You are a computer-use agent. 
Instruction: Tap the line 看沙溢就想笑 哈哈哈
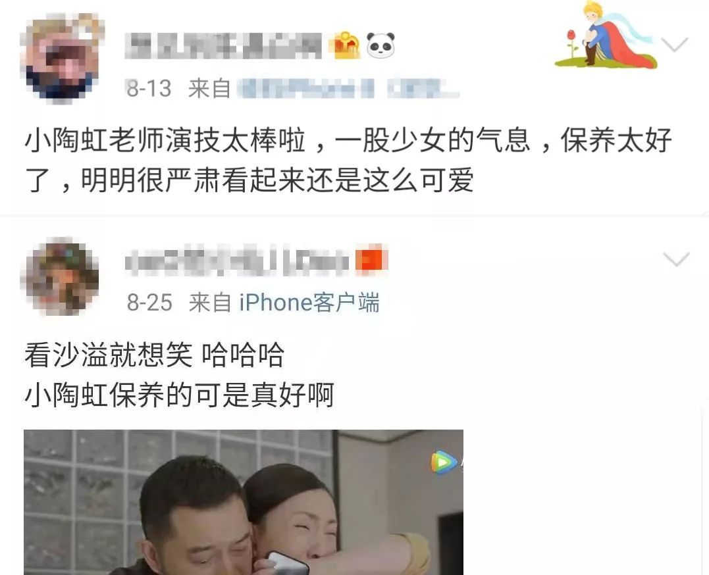click(x=155, y=355)
